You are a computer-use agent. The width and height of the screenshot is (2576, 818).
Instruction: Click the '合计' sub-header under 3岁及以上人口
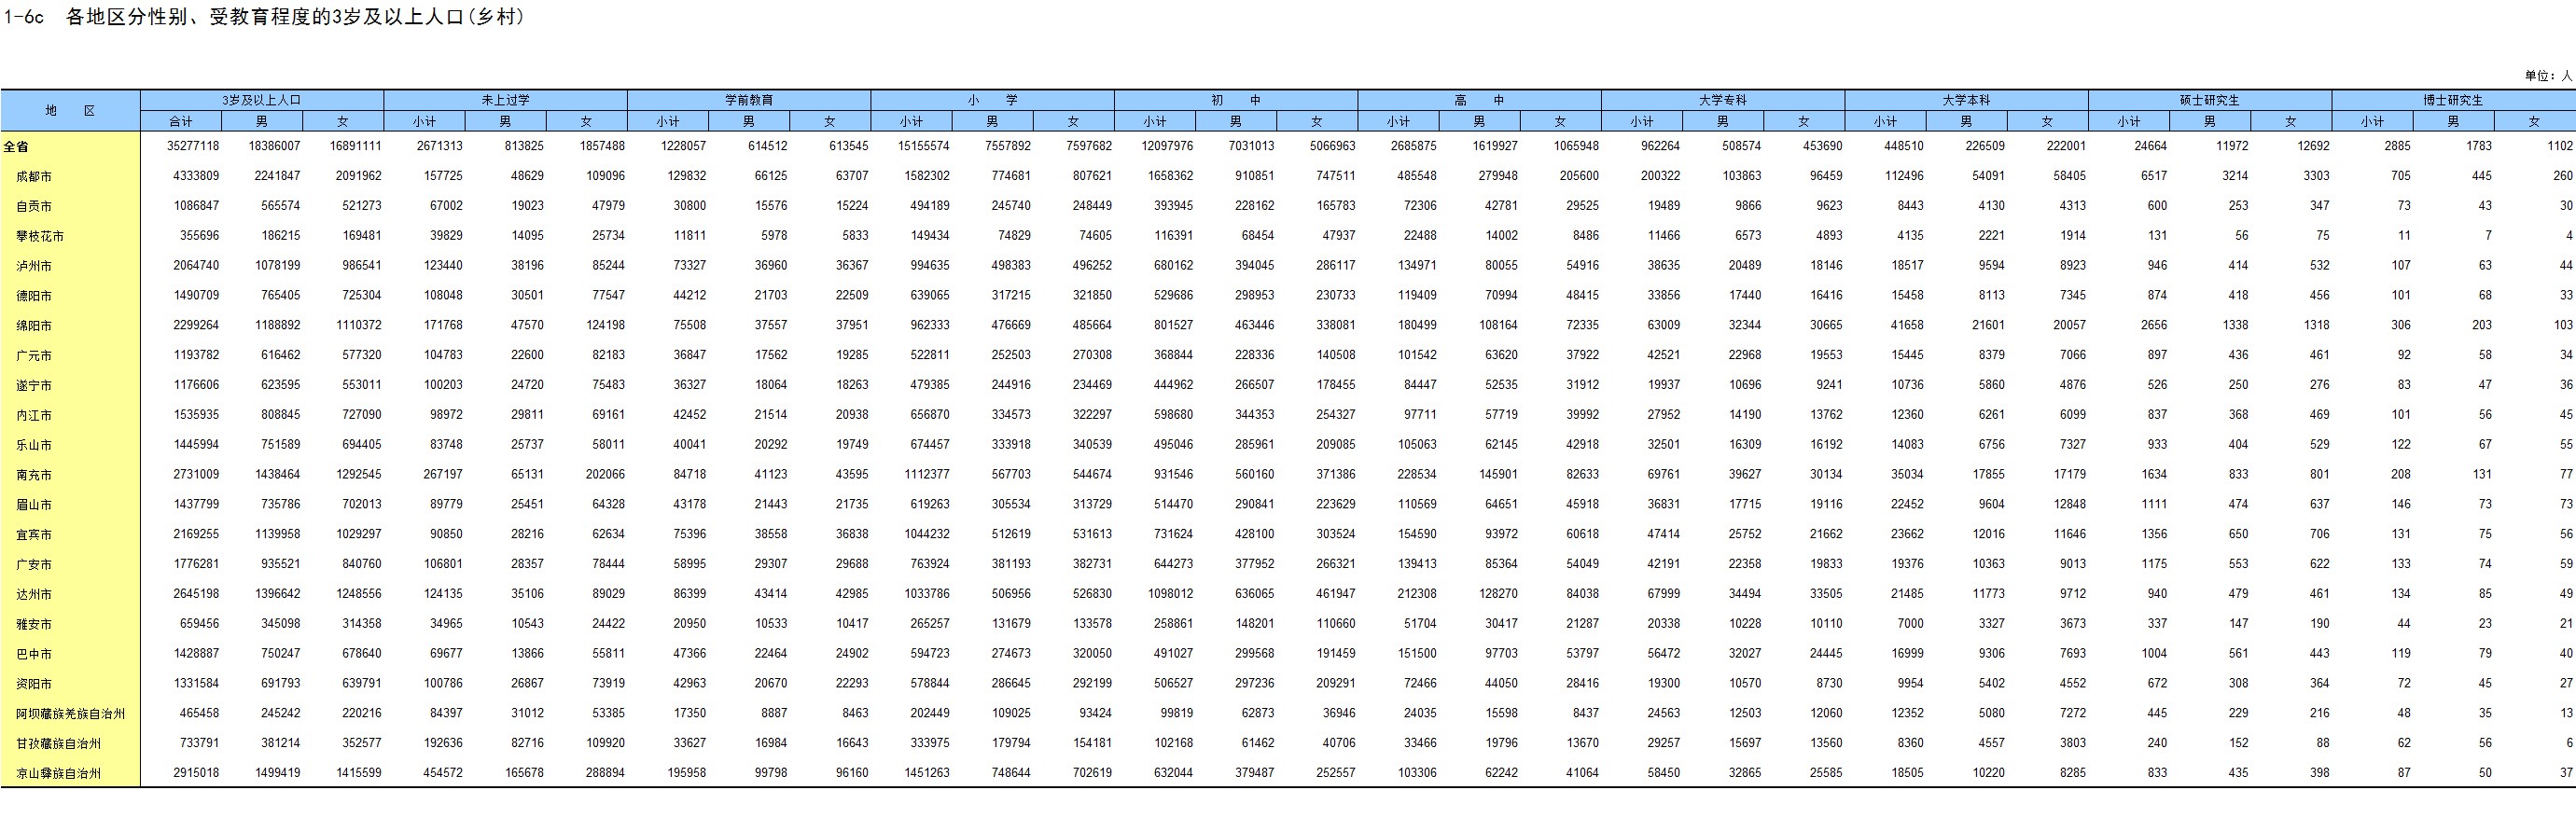point(181,121)
